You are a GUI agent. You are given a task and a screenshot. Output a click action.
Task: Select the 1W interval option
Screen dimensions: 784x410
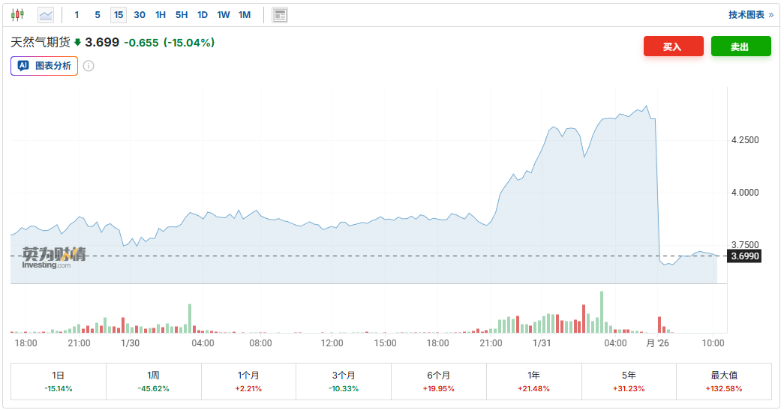pyautogui.click(x=224, y=15)
